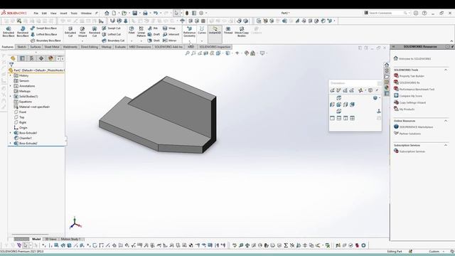Use the Shell feature
The image size is (455, 256).
pos(154,41)
